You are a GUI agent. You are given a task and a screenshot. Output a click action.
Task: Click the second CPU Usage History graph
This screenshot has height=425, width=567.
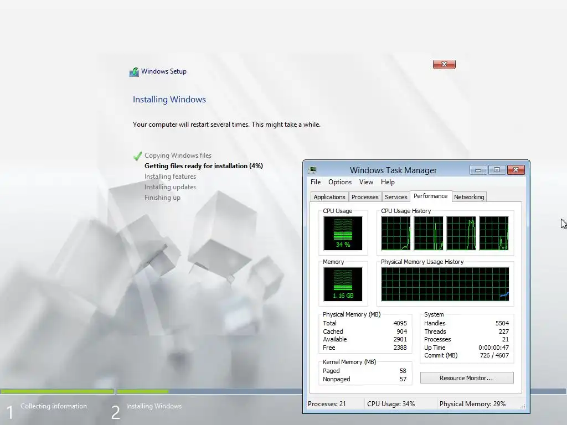point(429,233)
